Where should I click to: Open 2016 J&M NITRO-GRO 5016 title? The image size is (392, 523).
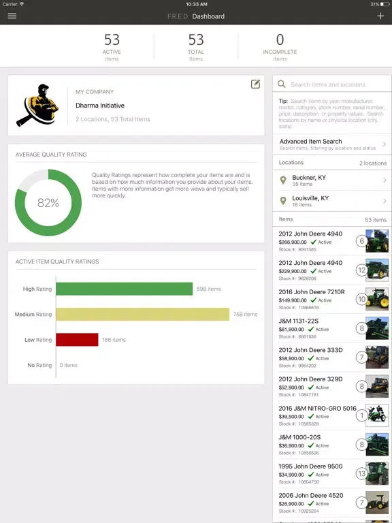tap(317, 409)
